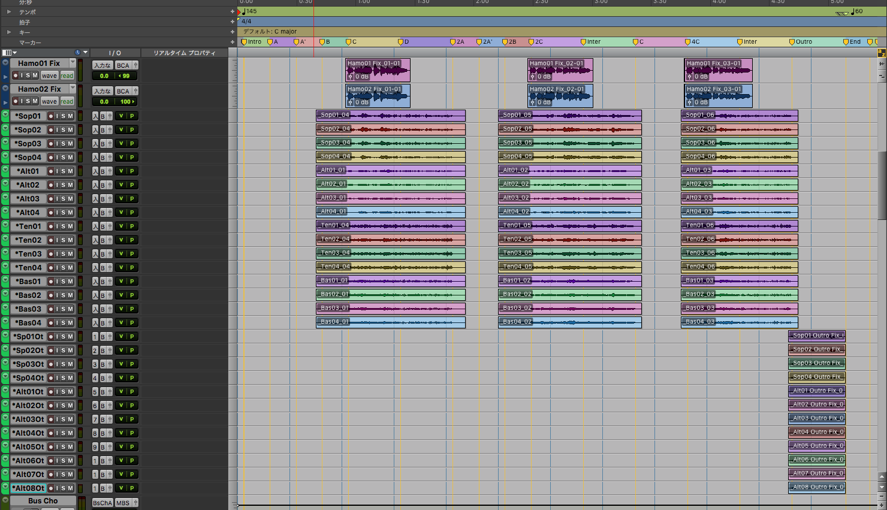Select the Hamo01 Fix track name
Screen dimensions: 887x510
[39, 63]
